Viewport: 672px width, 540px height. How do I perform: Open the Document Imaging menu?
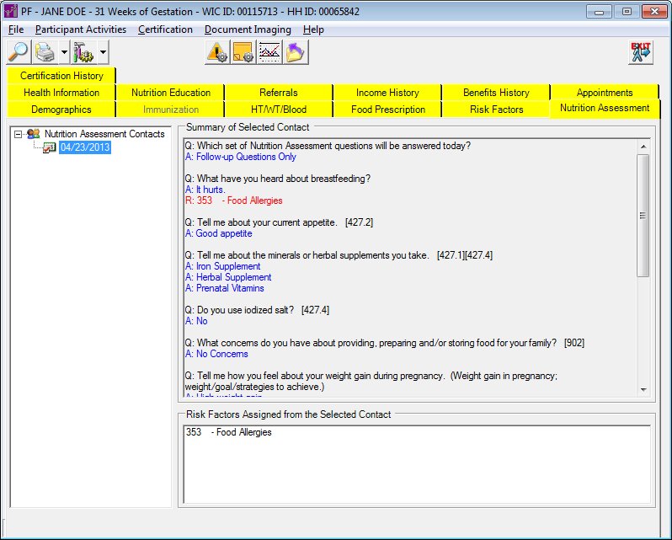click(x=248, y=29)
